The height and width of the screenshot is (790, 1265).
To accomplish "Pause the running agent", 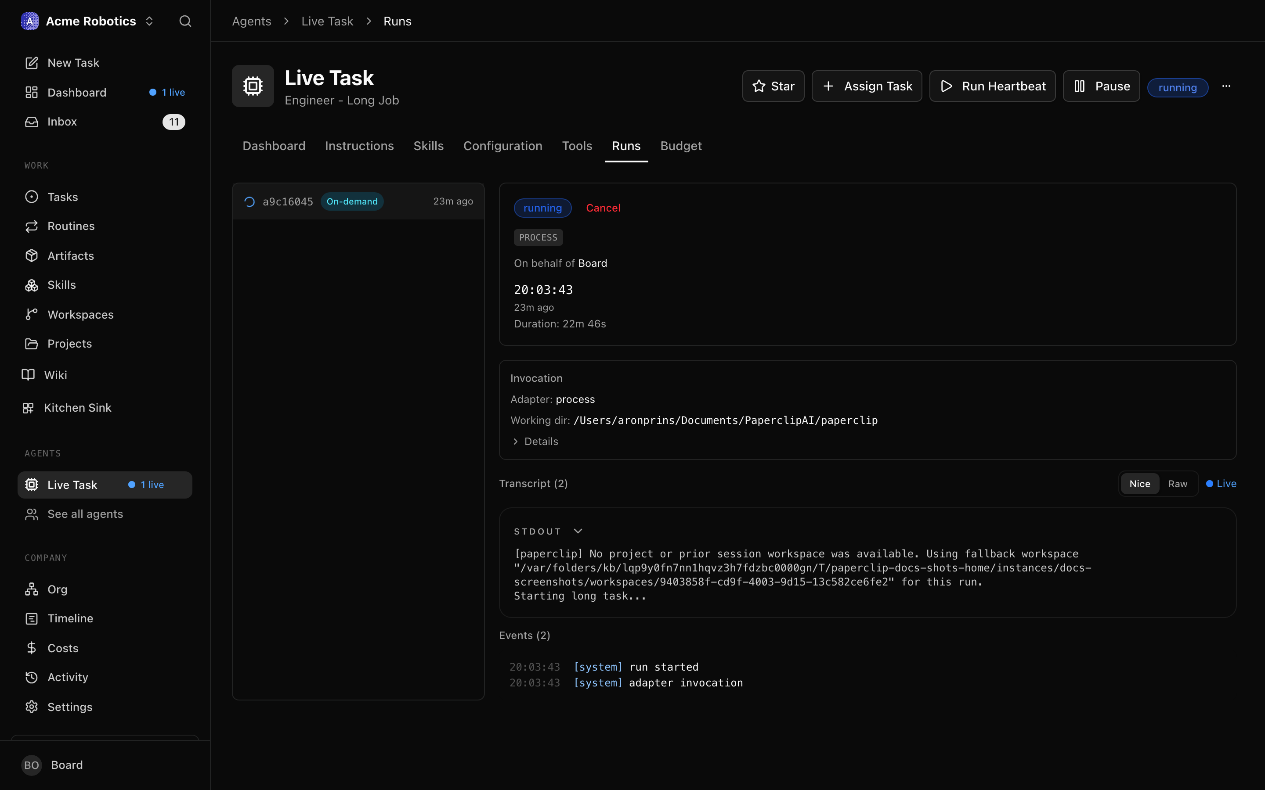I will pos(1102,86).
